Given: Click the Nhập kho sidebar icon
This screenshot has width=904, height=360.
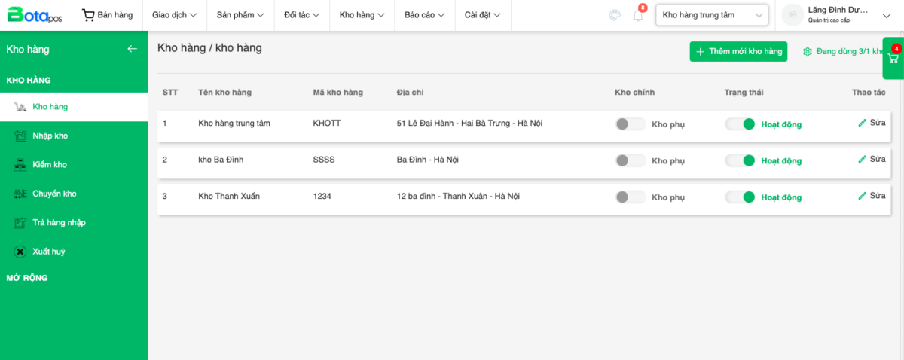Looking at the screenshot, I should coord(20,136).
